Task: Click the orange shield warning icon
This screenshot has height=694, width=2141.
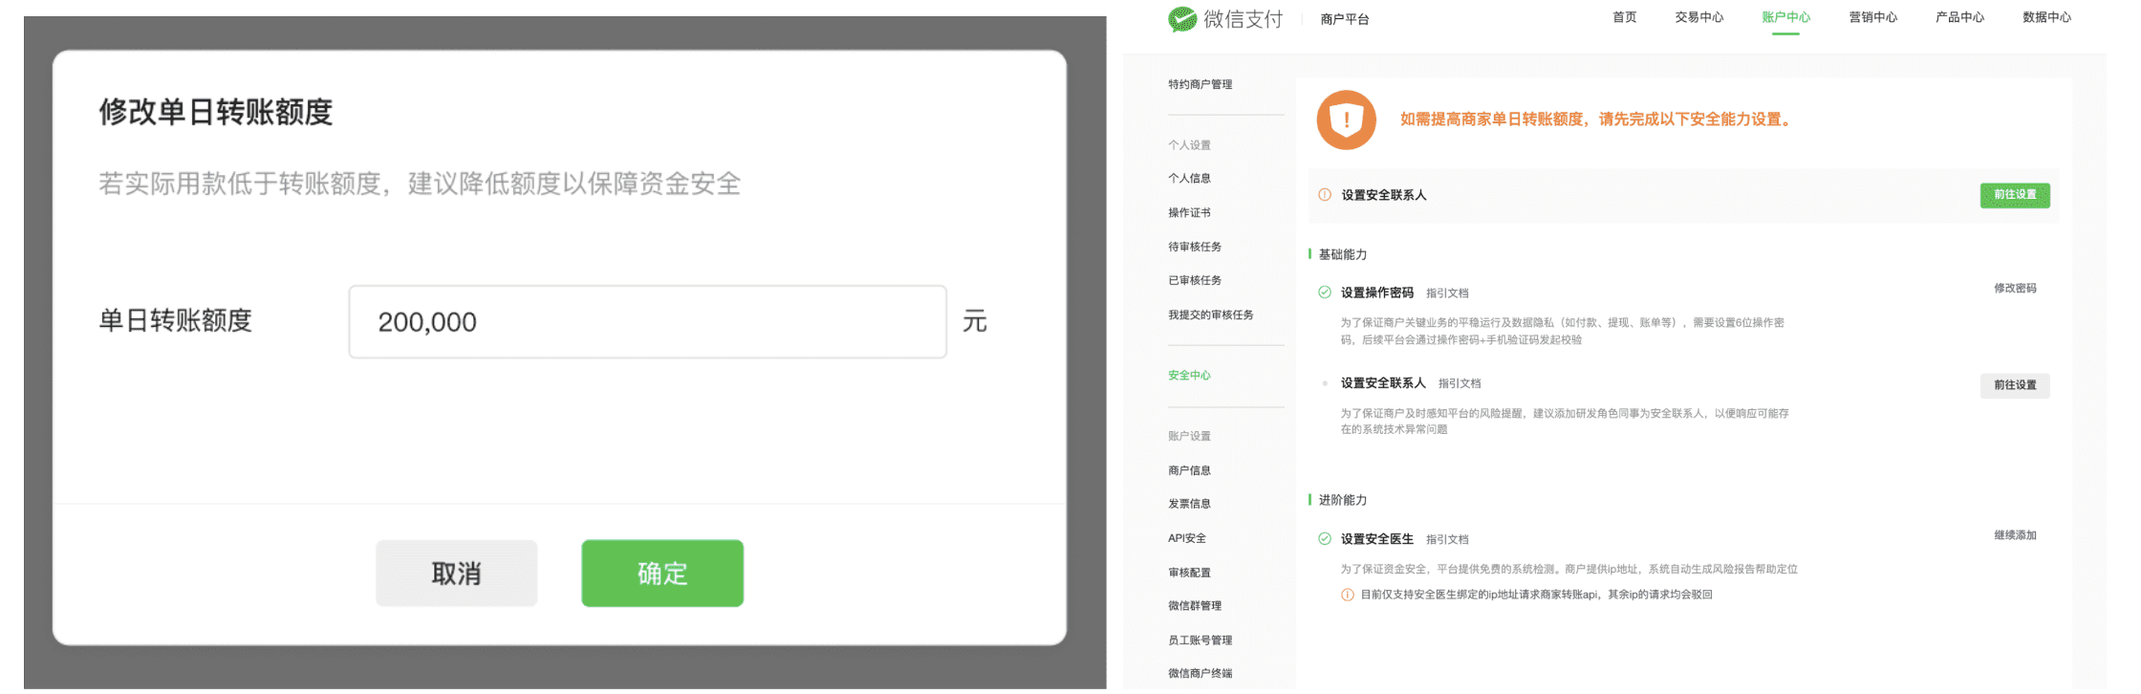Action: pyautogui.click(x=1346, y=119)
